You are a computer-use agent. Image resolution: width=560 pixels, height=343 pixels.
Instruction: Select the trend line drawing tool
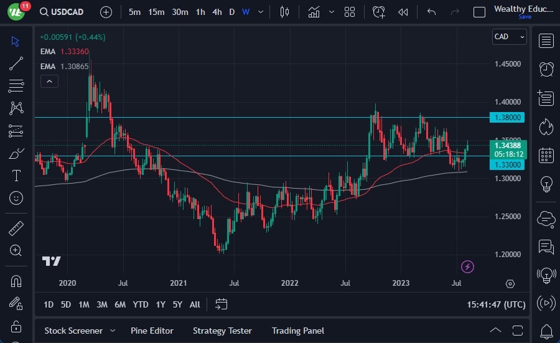point(16,63)
